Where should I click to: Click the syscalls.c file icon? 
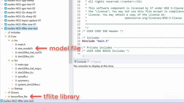click(16, 77)
